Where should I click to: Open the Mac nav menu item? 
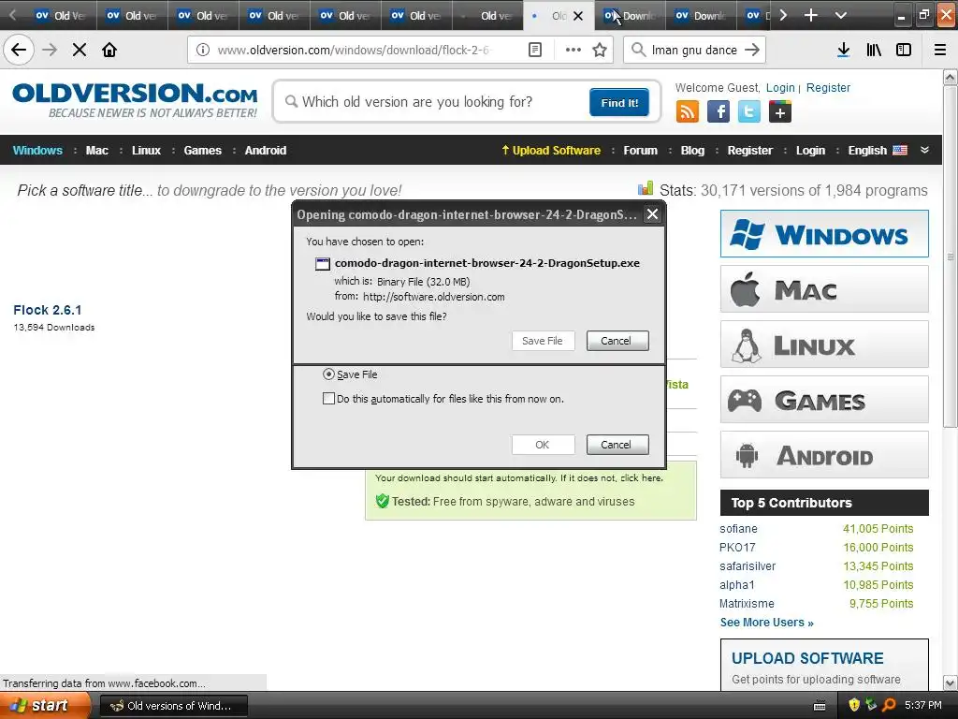96,151
